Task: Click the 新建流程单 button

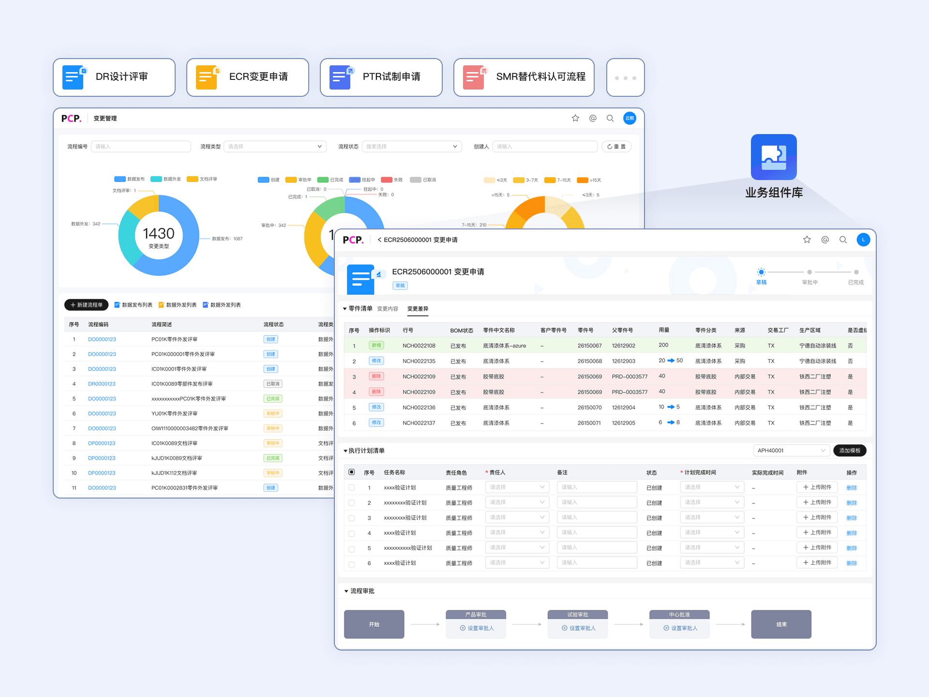Action: pos(87,305)
